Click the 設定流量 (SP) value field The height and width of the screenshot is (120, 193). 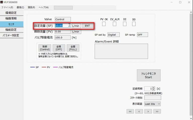pos(62,26)
